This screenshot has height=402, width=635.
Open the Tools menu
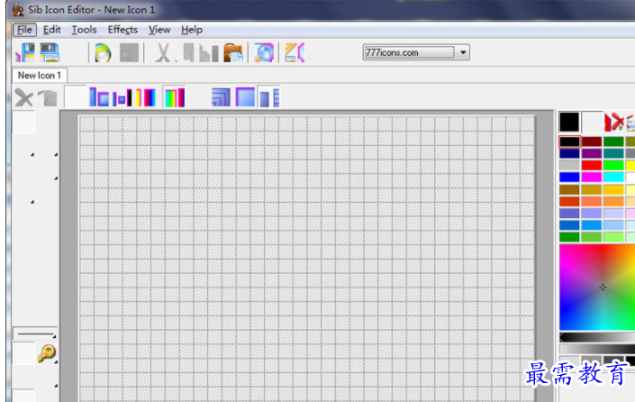pos(84,30)
